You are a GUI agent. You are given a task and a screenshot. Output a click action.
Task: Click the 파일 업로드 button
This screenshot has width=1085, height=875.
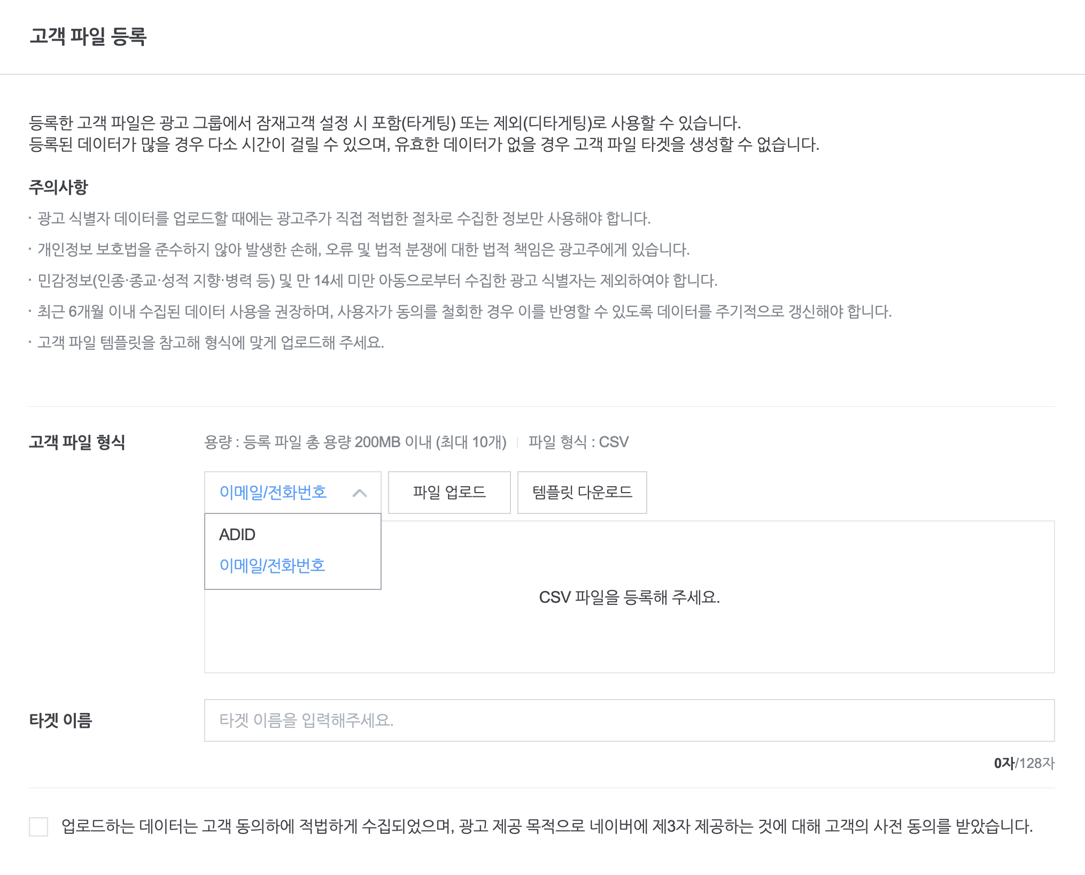pos(449,493)
